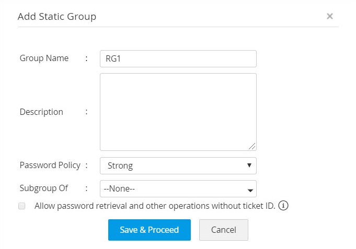Click the Description label
The image size is (356, 249).
41,112
